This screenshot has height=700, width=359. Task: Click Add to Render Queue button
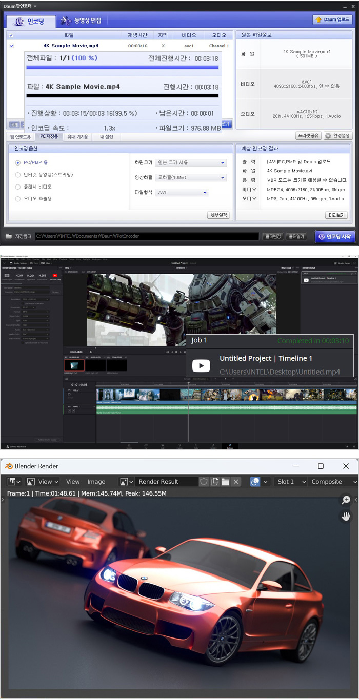[x=48, y=440]
